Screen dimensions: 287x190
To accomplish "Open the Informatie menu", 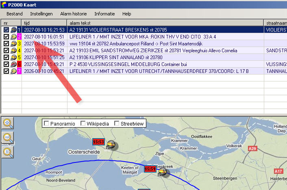I will tap(104, 14).
